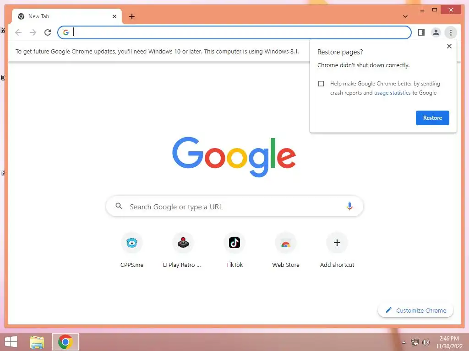The image size is (469, 351).
Task: Open the usage statistics link
Action: tap(392, 93)
